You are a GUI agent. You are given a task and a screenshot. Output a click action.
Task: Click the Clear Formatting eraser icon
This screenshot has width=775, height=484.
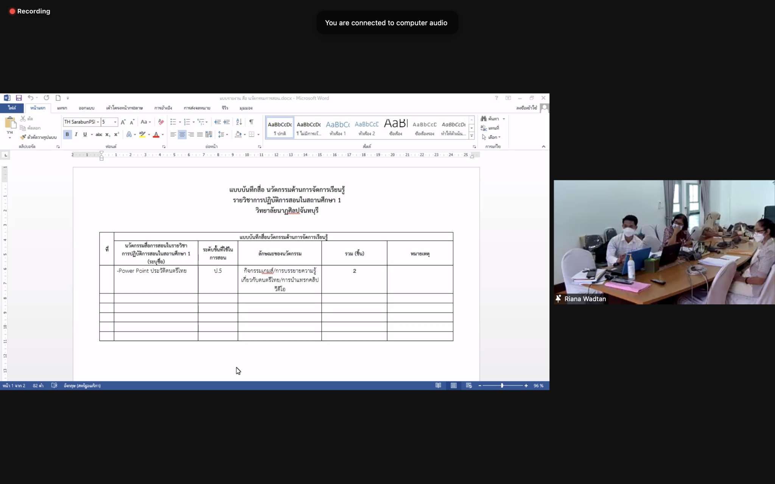[x=161, y=122]
